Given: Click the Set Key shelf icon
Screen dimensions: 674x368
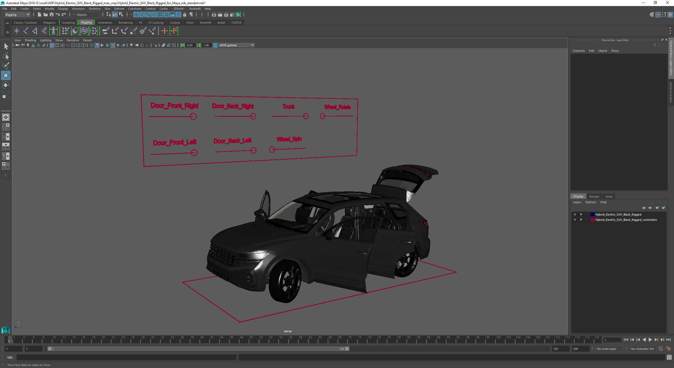Looking at the screenshot, I should (164, 31).
